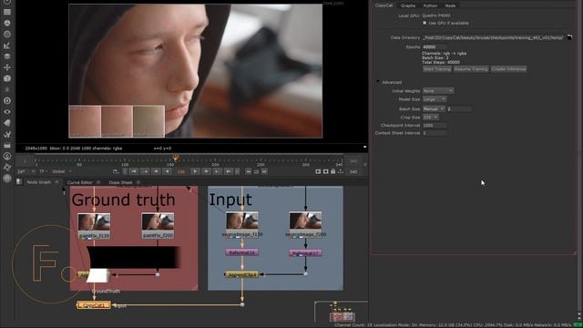Screen dimensions: 583x328
Task: Open the Filter nodes menu in the toolbar
Action: point(7,35)
